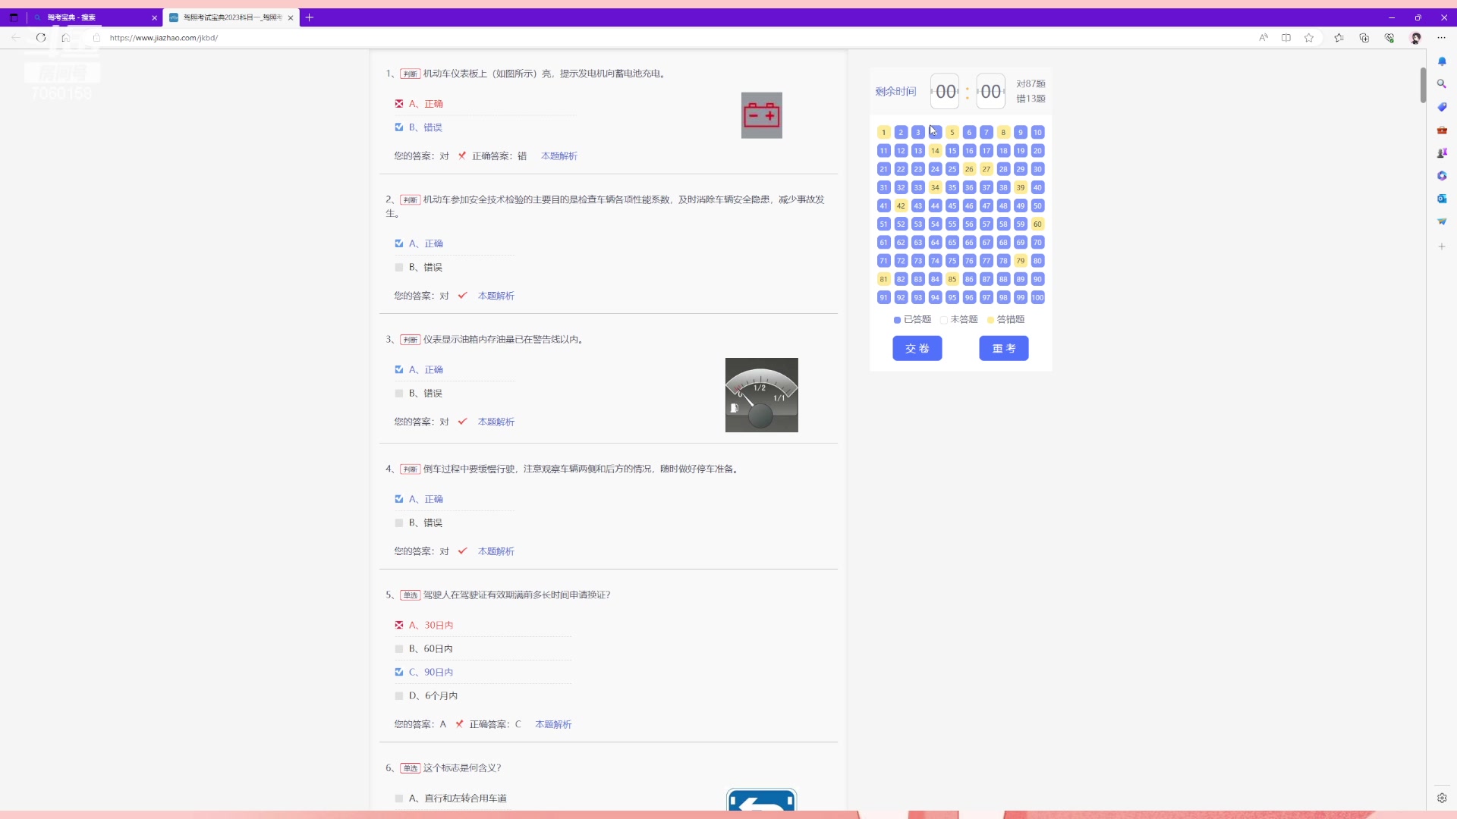Open 本题解析 link for question 3
Screen dimensions: 1457x819
(x=496, y=422)
